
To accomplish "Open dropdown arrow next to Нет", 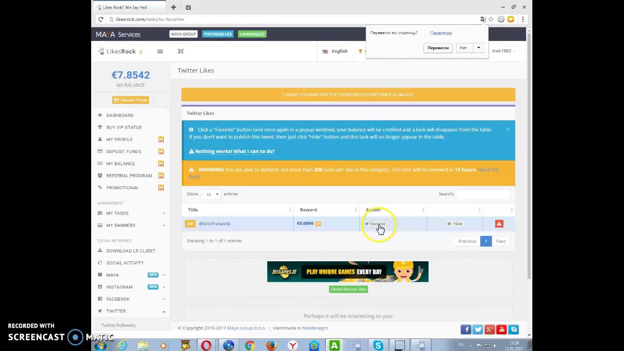I will click(x=479, y=48).
